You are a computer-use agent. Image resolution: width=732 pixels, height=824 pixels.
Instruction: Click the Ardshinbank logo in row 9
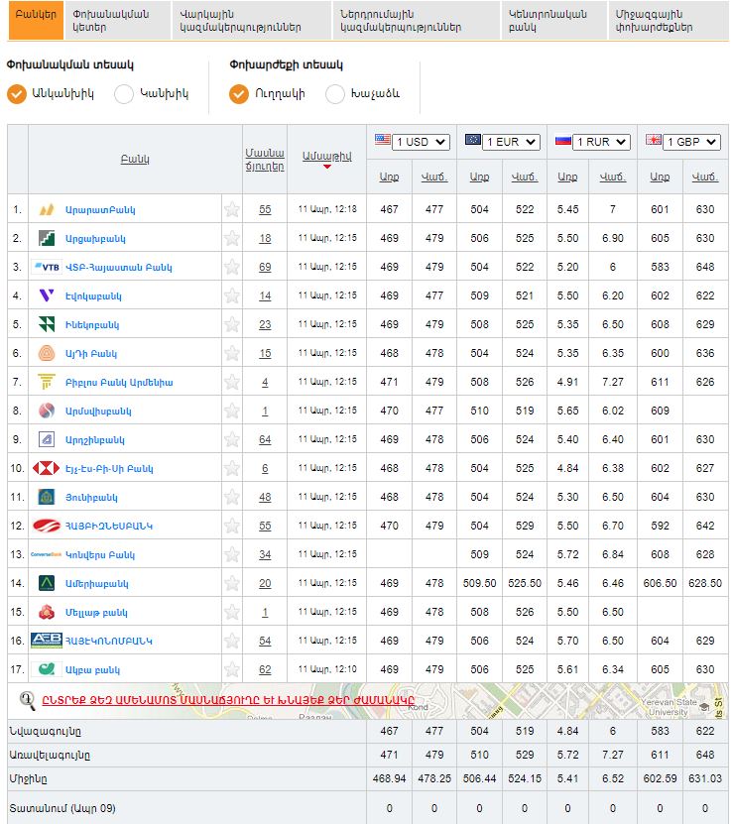(x=47, y=439)
